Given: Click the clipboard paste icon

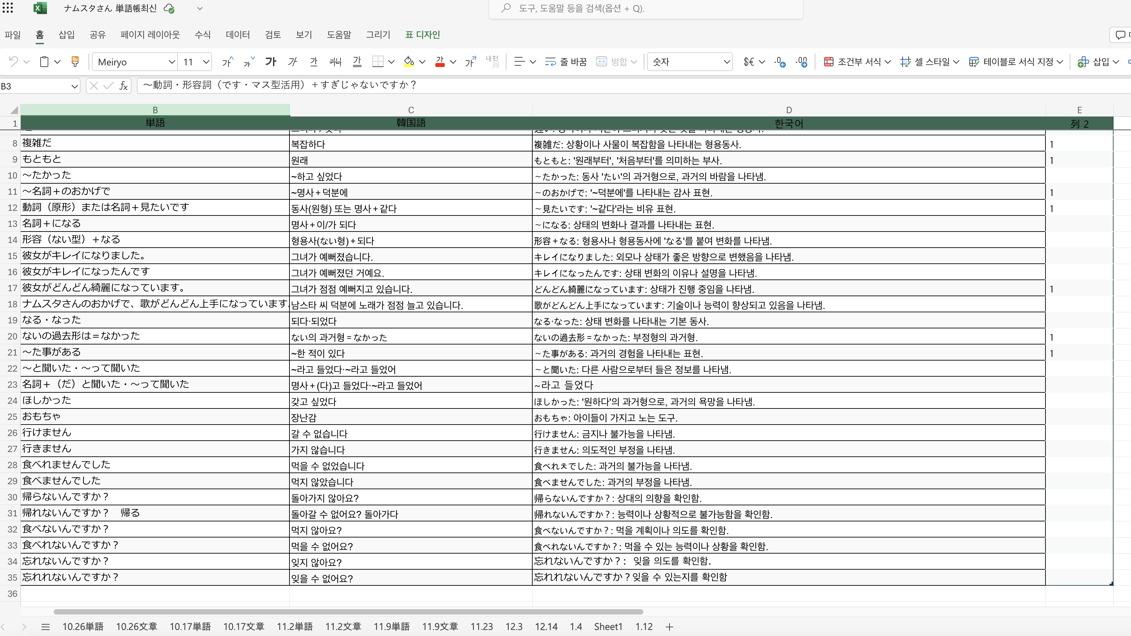Looking at the screenshot, I should tap(44, 62).
